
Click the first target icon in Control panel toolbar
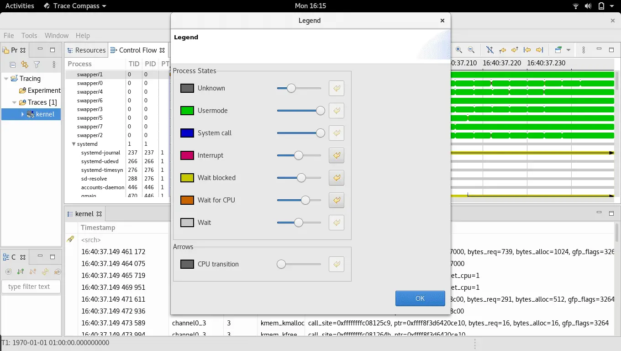click(x=8, y=271)
